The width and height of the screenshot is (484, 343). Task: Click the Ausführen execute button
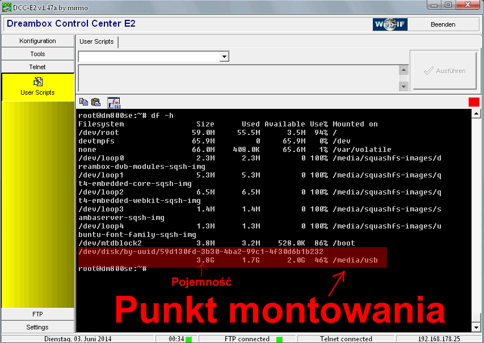point(444,71)
